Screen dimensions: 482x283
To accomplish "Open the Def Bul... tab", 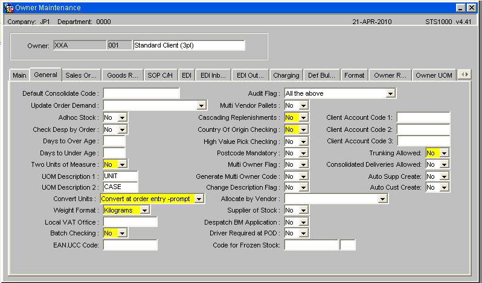I will 322,75.
